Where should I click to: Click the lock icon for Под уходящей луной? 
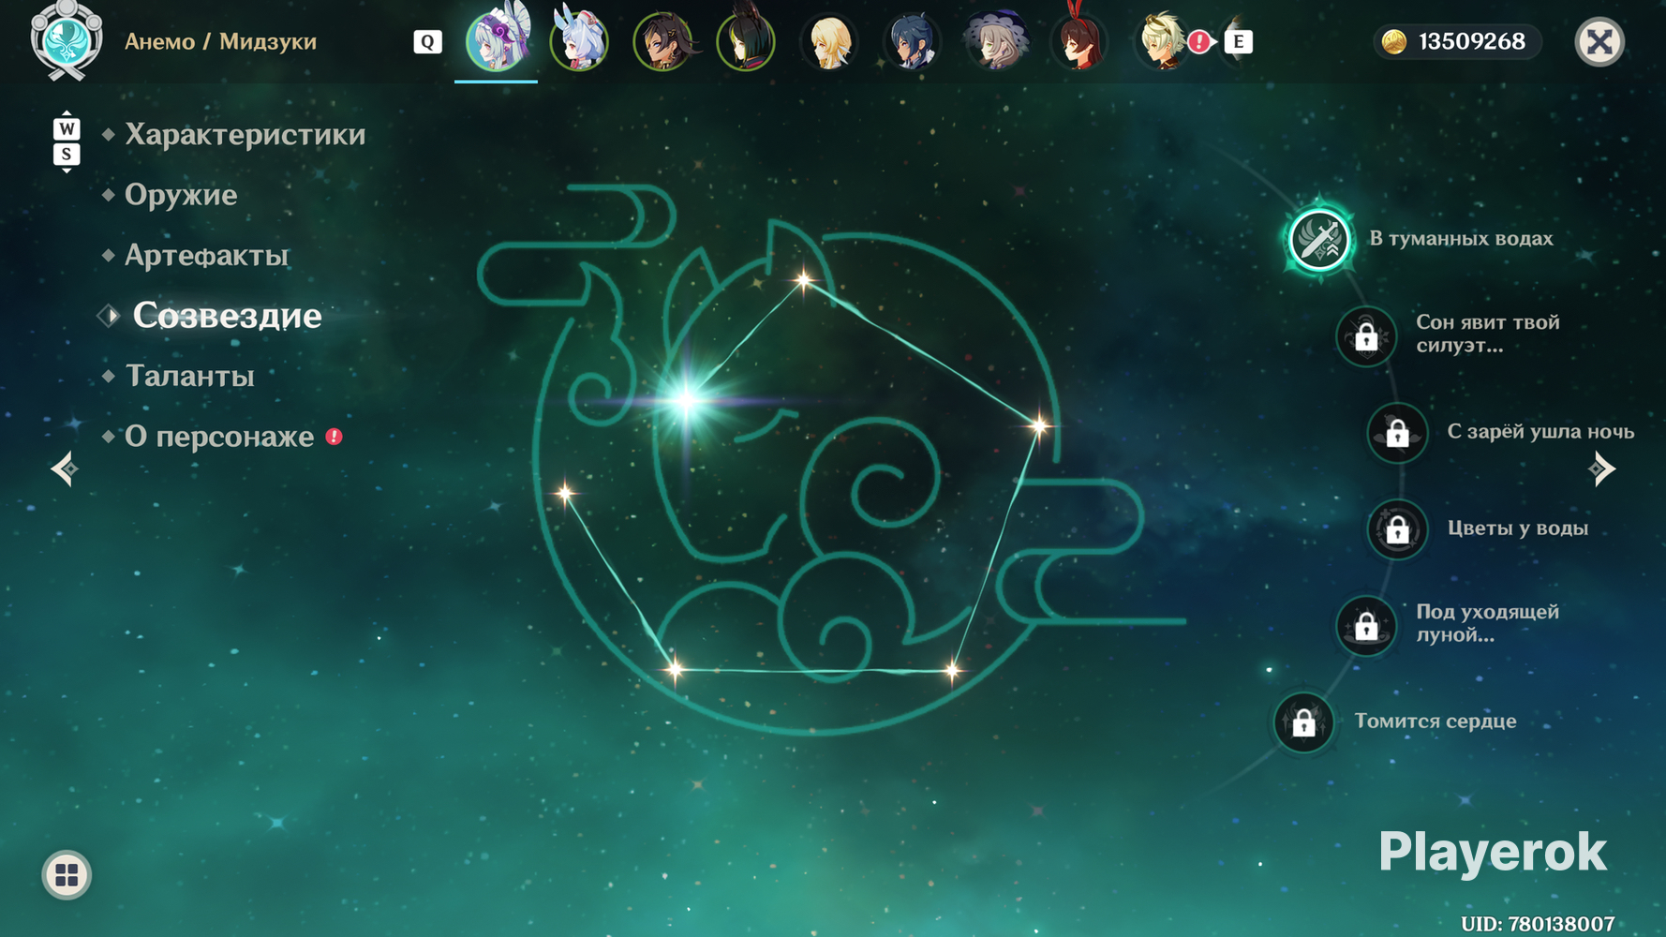(1366, 625)
